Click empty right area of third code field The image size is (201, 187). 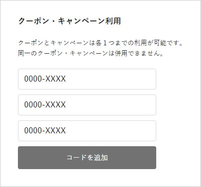[116, 131]
